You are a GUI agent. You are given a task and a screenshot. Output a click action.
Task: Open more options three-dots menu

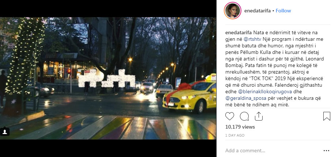[326, 151]
